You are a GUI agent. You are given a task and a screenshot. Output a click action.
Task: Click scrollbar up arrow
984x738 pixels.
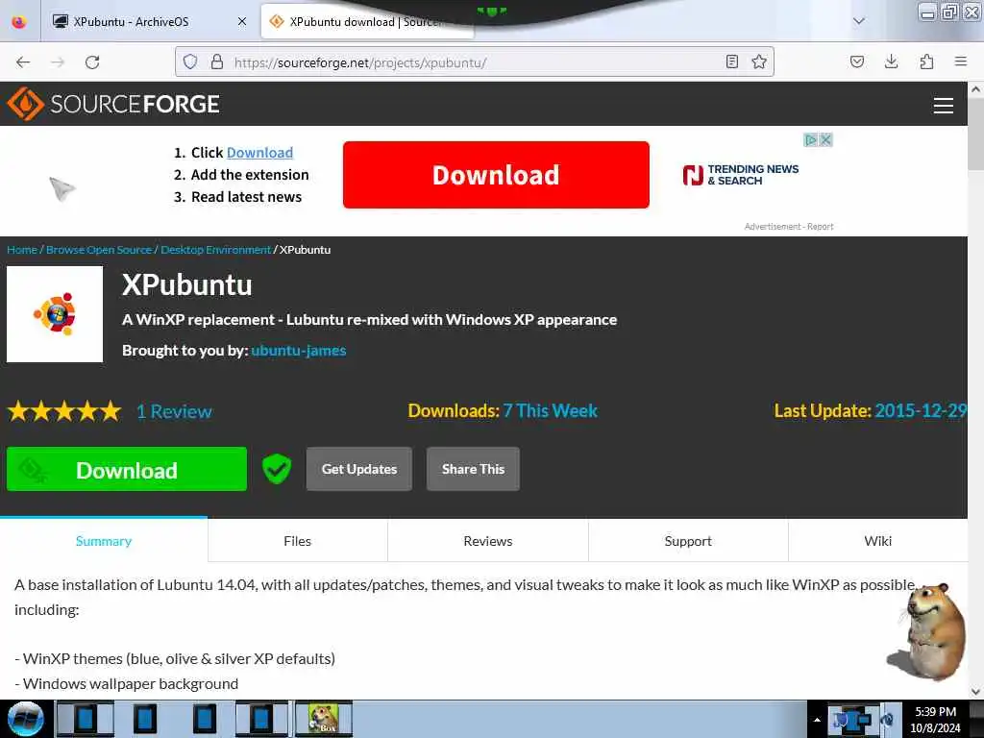pos(976,89)
